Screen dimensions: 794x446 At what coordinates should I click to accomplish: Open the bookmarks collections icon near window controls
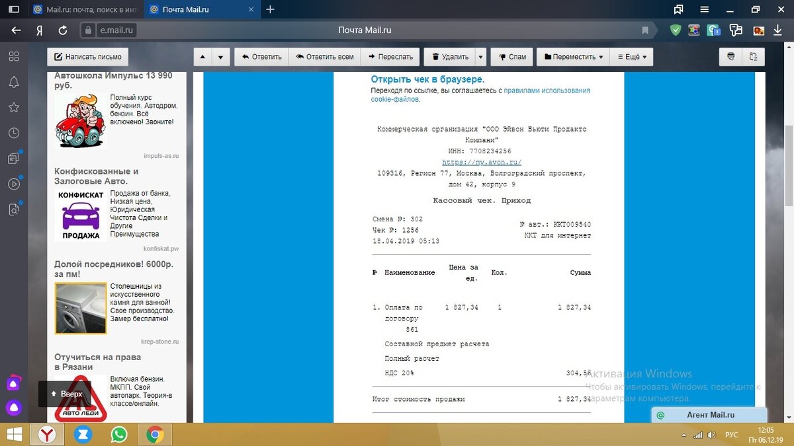tap(678, 9)
